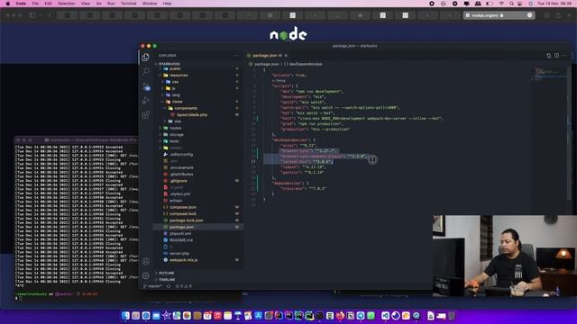Open the Manage gear icon in activity bar

pyautogui.click(x=146, y=275)
